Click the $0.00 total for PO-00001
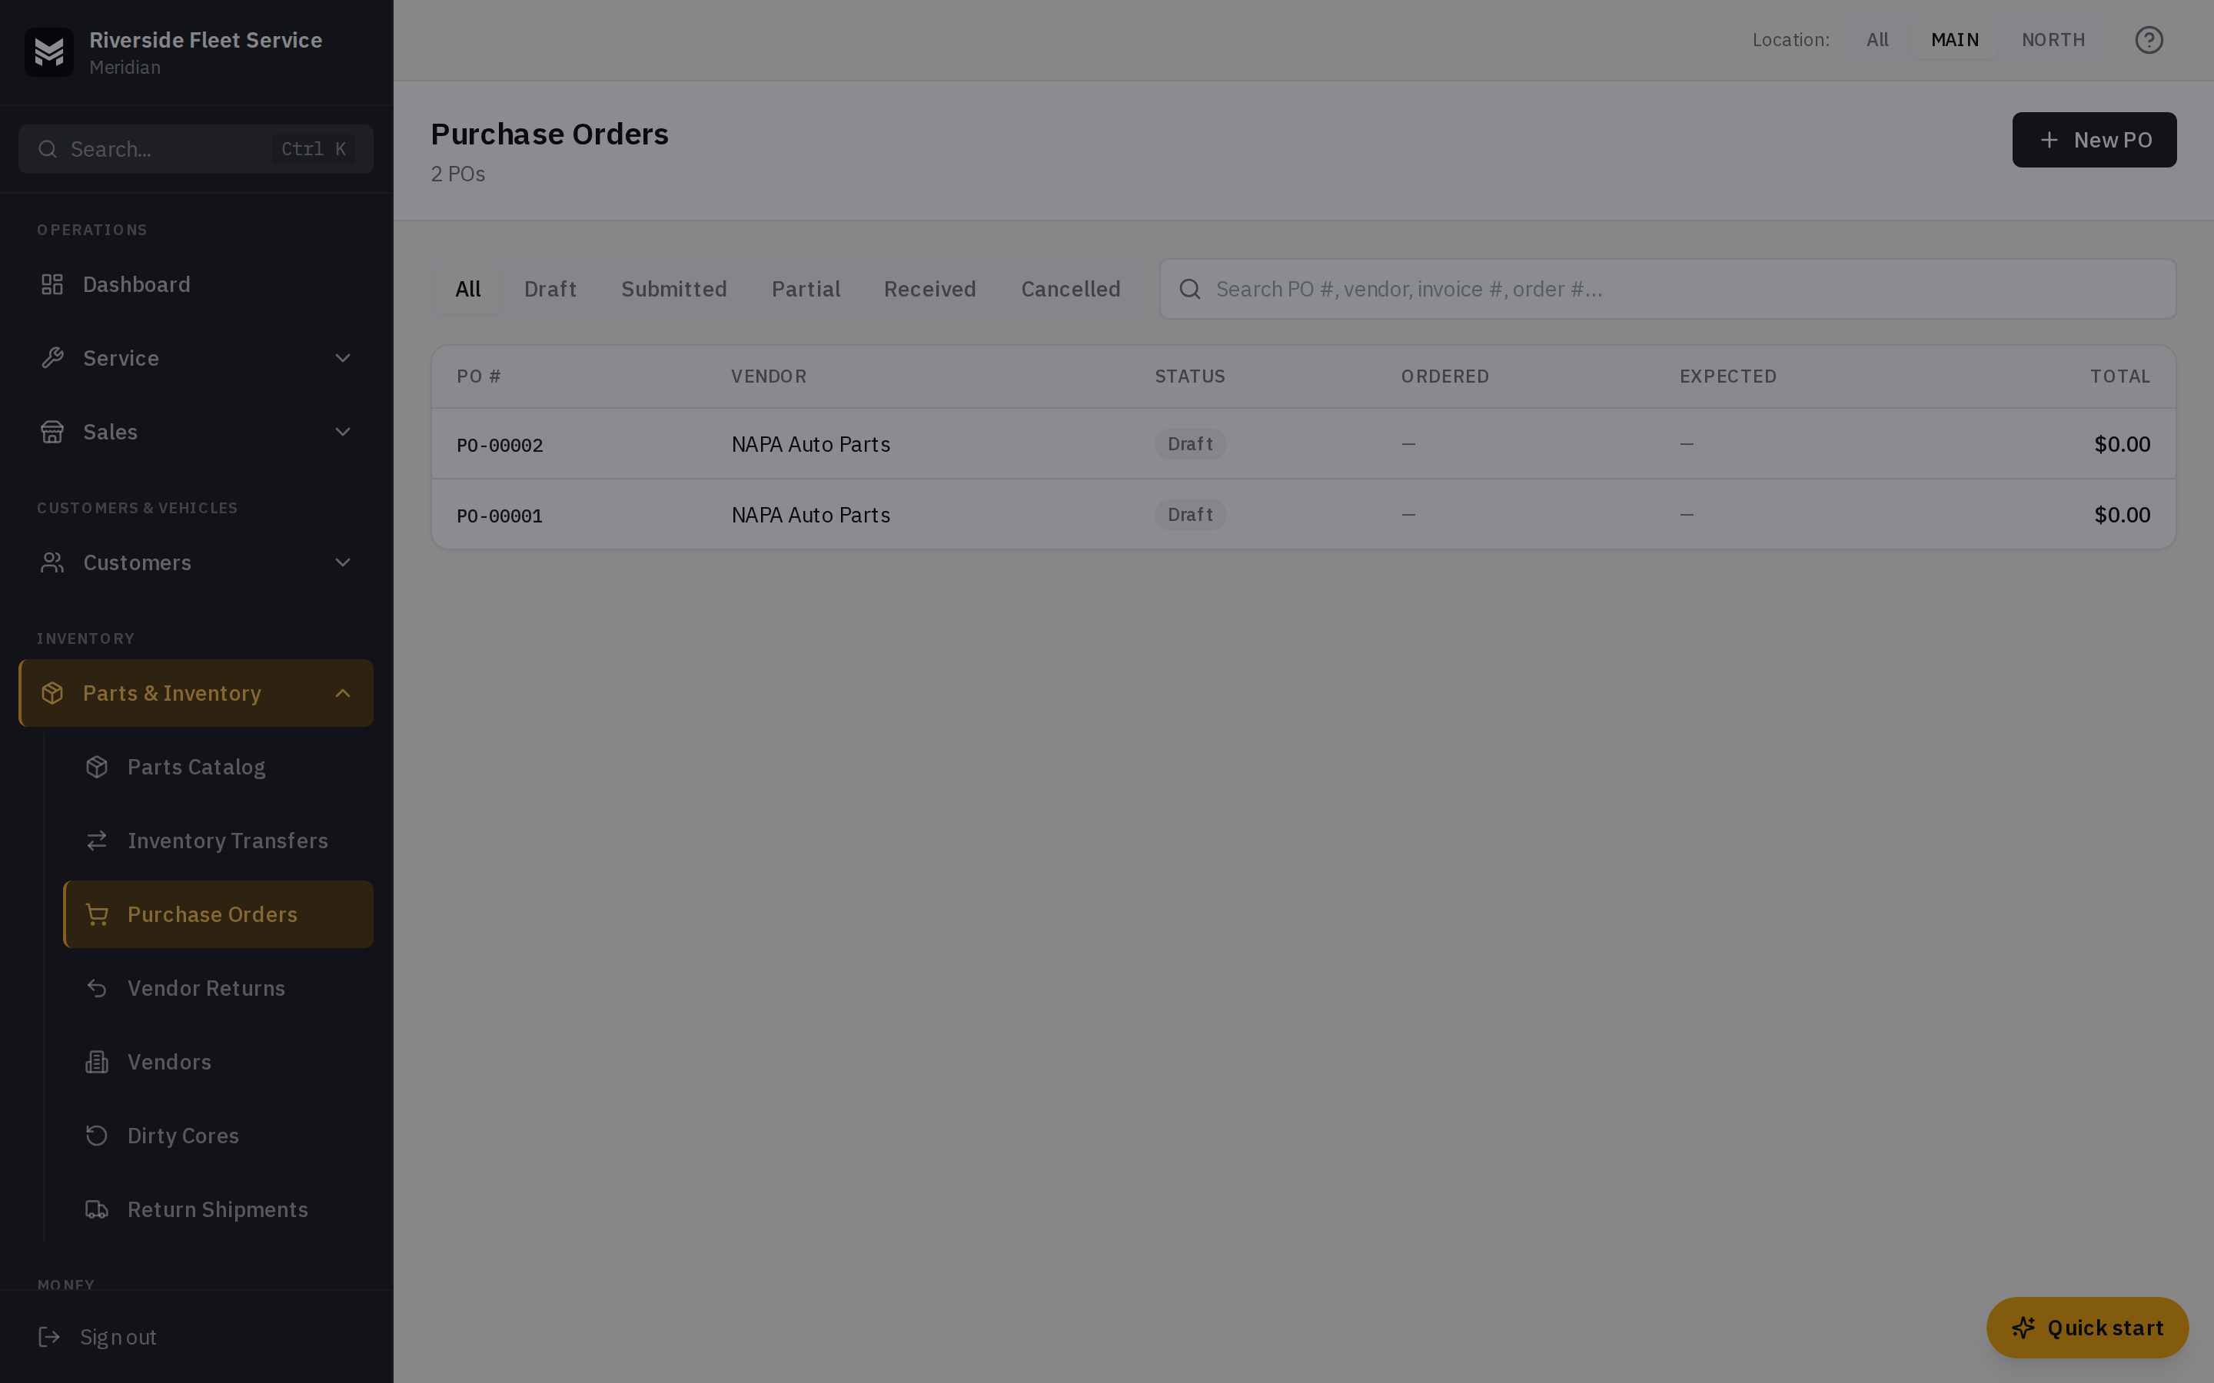 pos(2122,515)
